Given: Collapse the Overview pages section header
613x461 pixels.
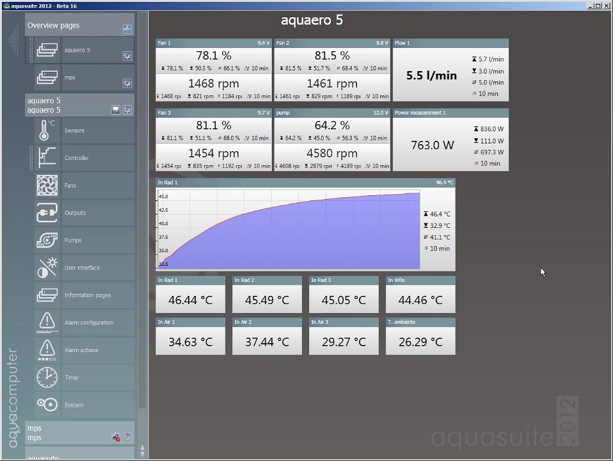Looking at the screenshot, I should click(x=79, y=25).
